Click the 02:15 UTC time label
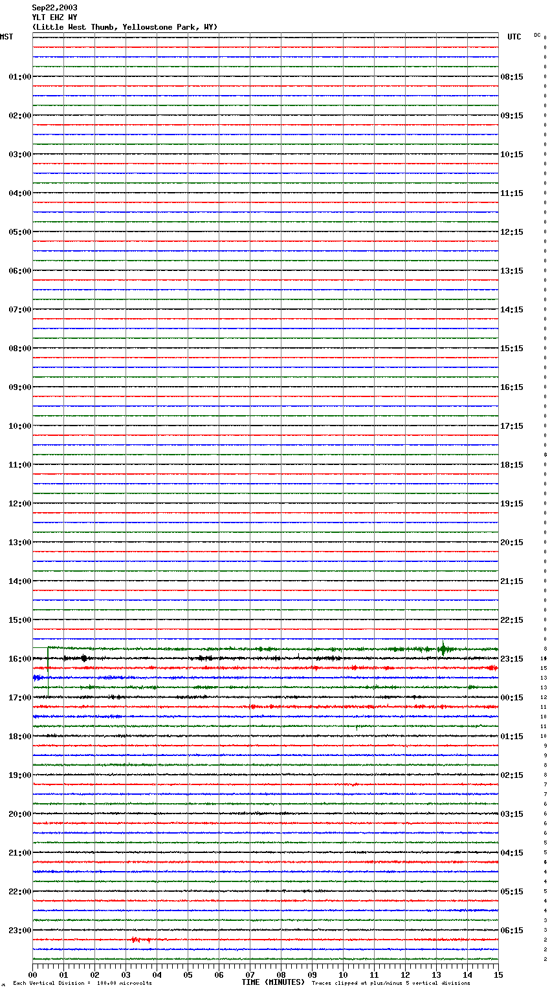 pos(512,775)
